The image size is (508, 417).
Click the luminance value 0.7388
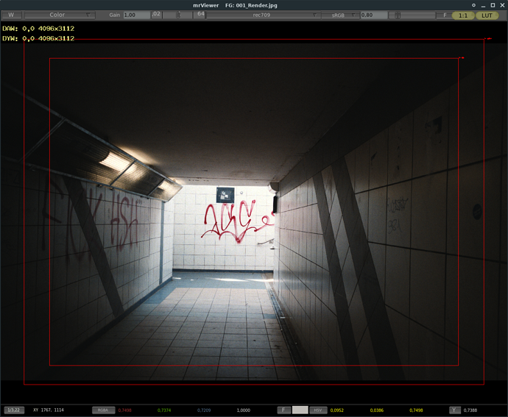[x=470, y=410]
